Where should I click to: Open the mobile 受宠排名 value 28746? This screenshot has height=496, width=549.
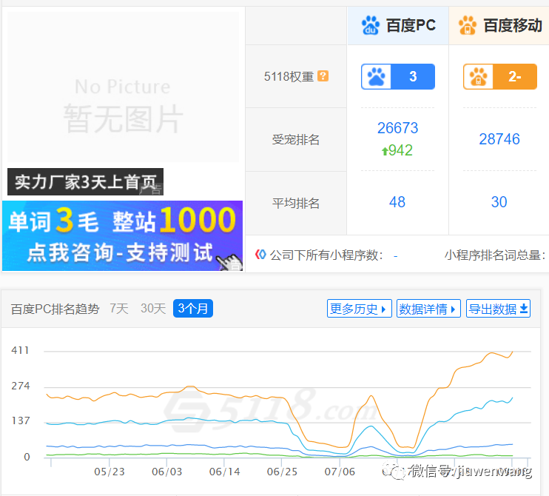499,139
